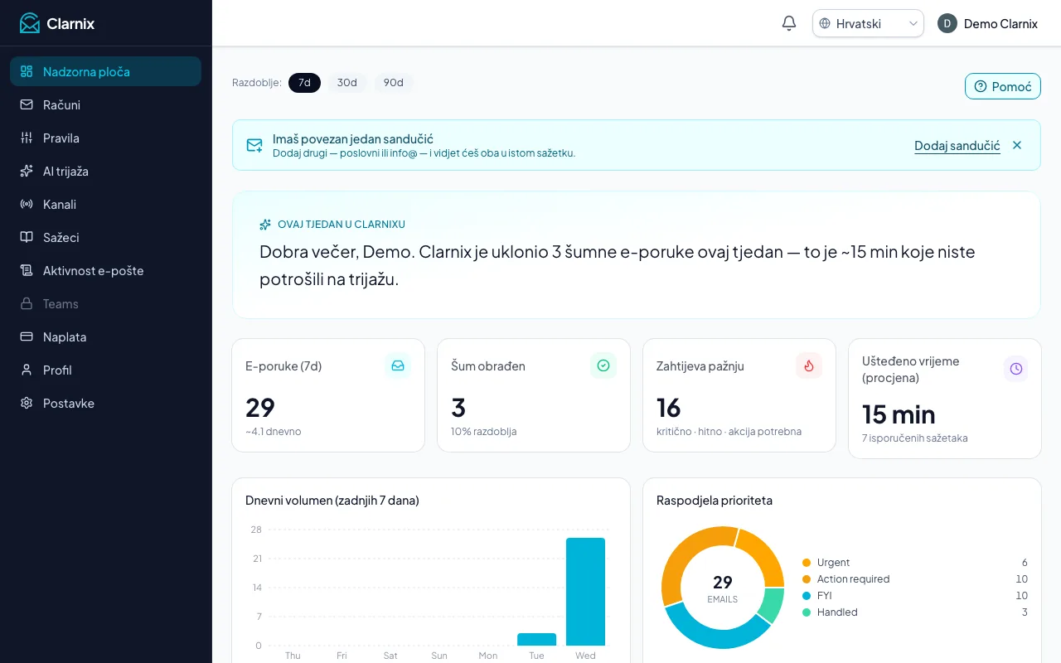
Task: Click the inbox icon on E-poruke card
Action: point(398,365)
